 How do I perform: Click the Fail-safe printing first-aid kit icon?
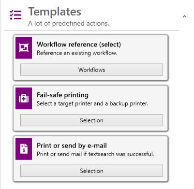pos(24,98)
